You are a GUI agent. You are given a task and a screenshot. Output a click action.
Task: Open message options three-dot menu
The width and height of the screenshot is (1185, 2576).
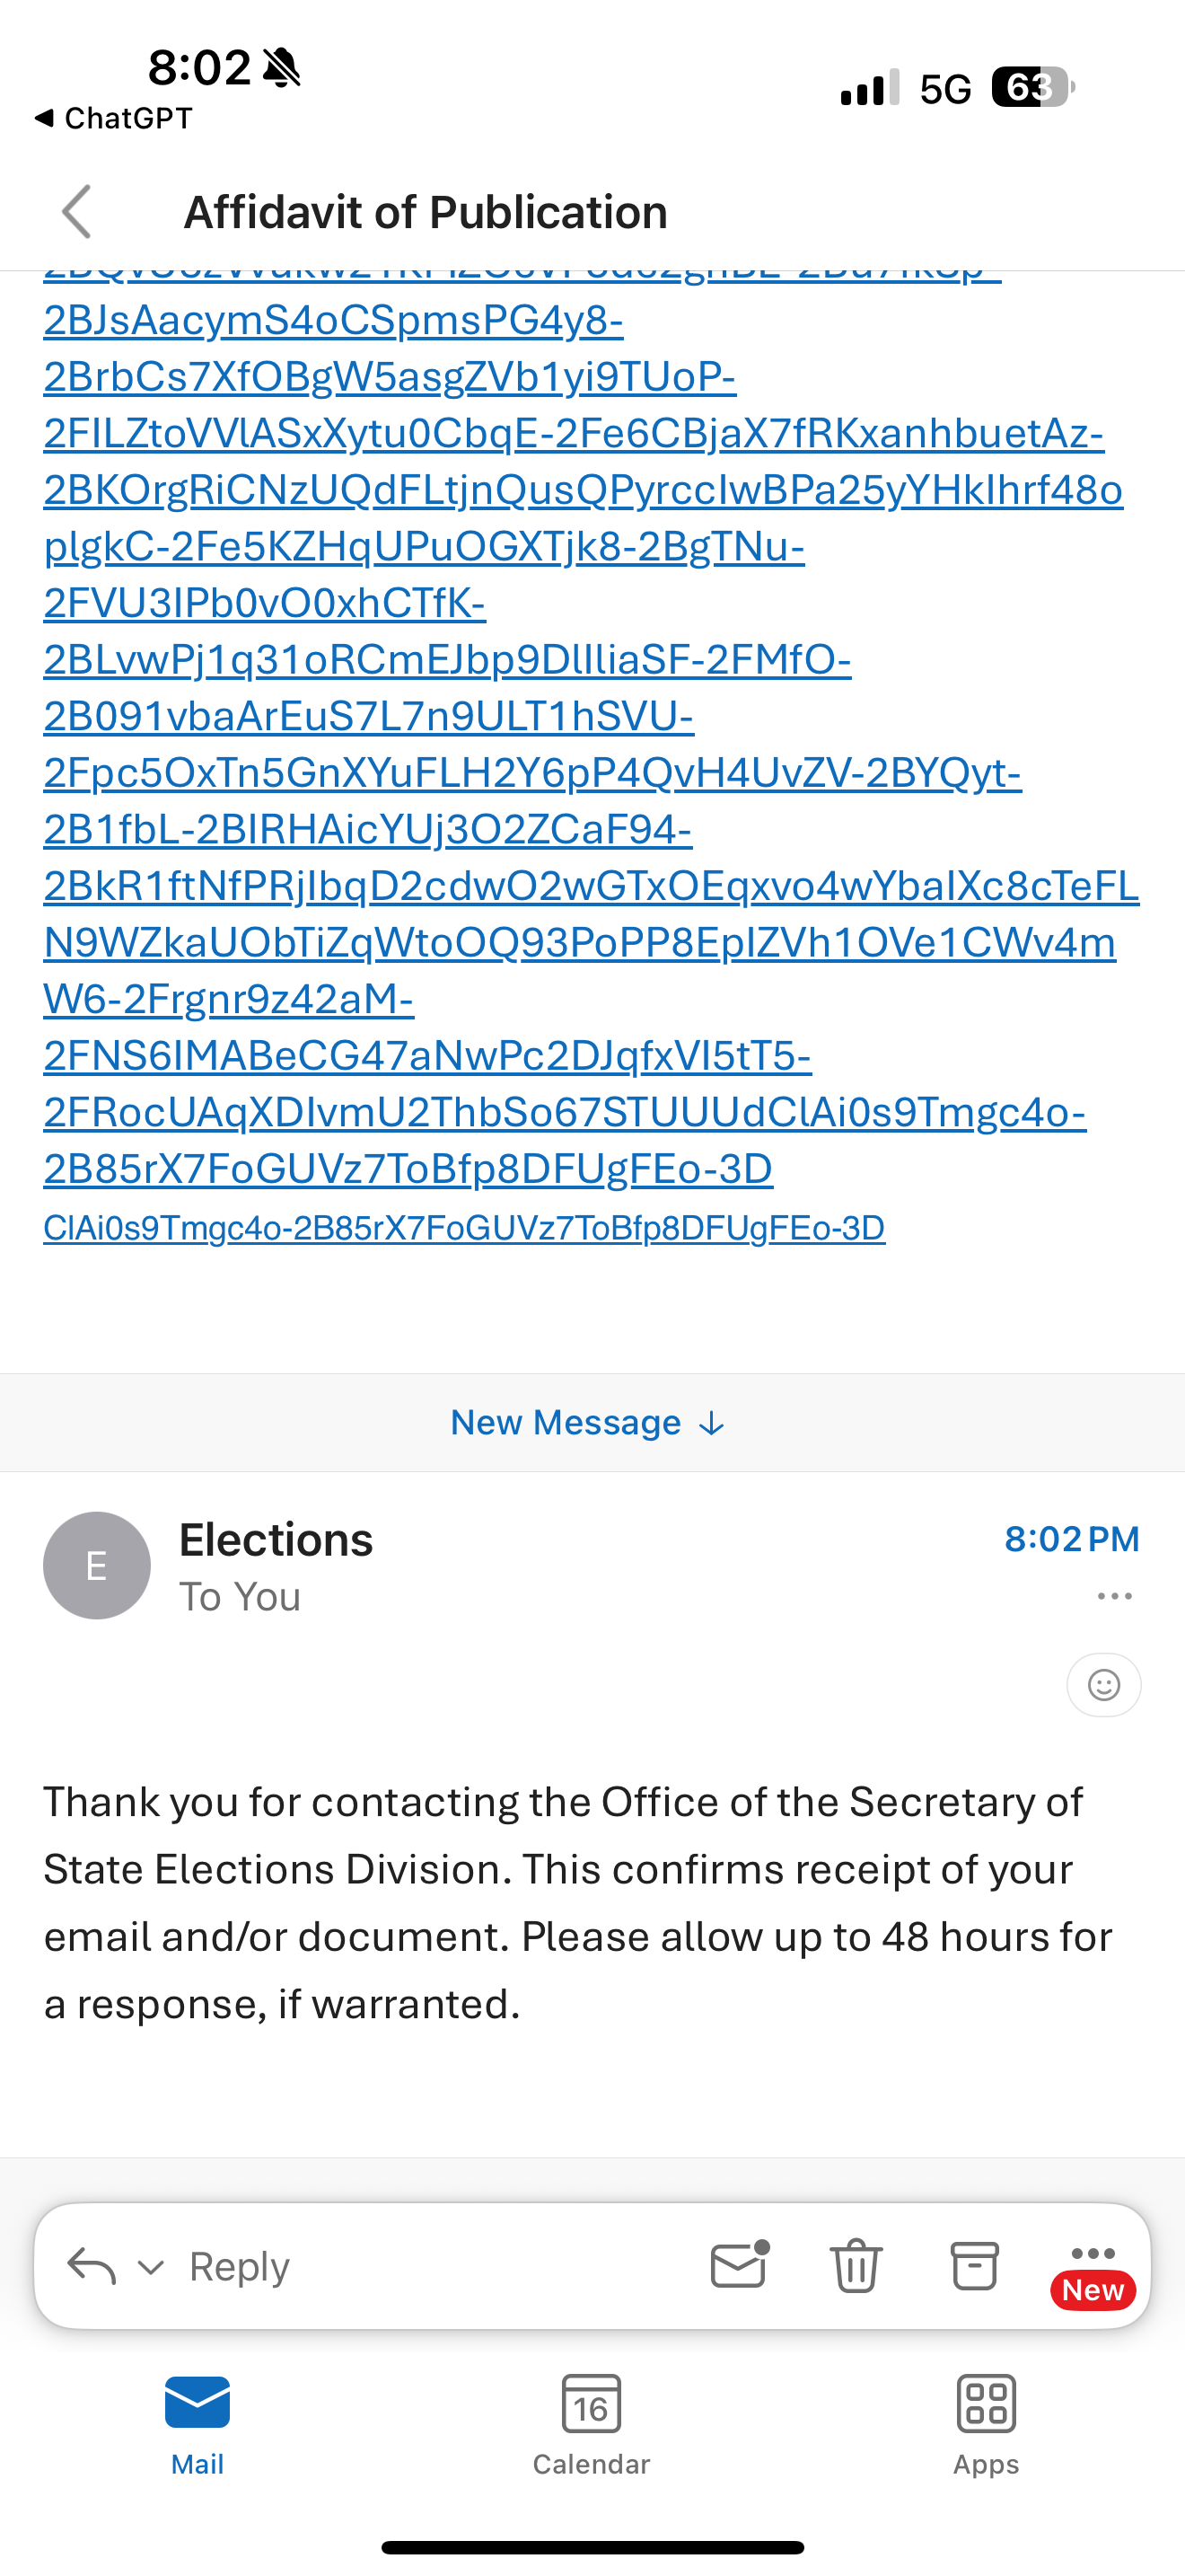click(1114, 1596)
